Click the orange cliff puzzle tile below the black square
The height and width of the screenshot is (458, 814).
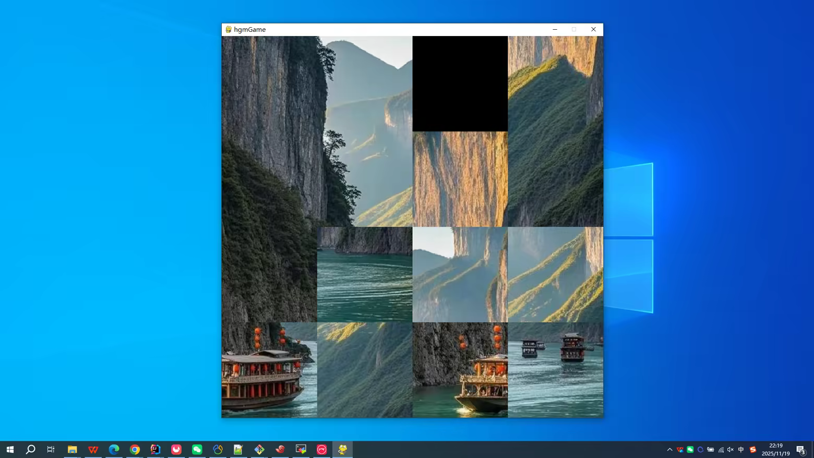click(460, 179)
